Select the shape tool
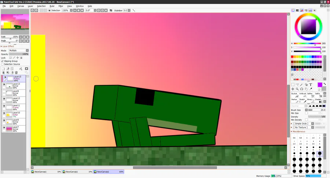The height and width of the screenshot is (178, 330). pos(306,84)
